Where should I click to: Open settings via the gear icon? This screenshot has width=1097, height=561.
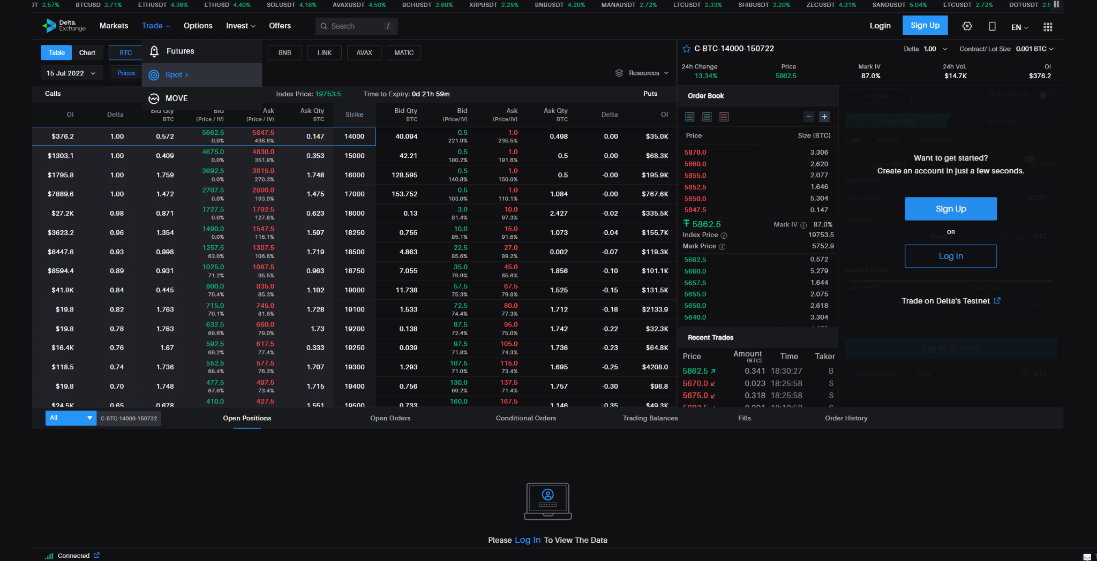tap(967, 25)
